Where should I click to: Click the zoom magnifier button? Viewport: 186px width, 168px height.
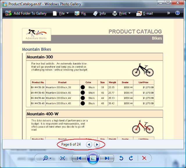point(46,158)
